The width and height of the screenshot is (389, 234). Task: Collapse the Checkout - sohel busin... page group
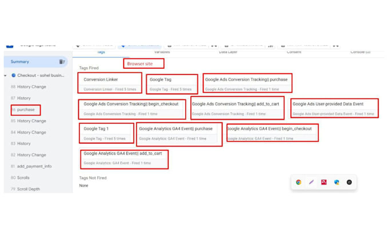(5, 76)
